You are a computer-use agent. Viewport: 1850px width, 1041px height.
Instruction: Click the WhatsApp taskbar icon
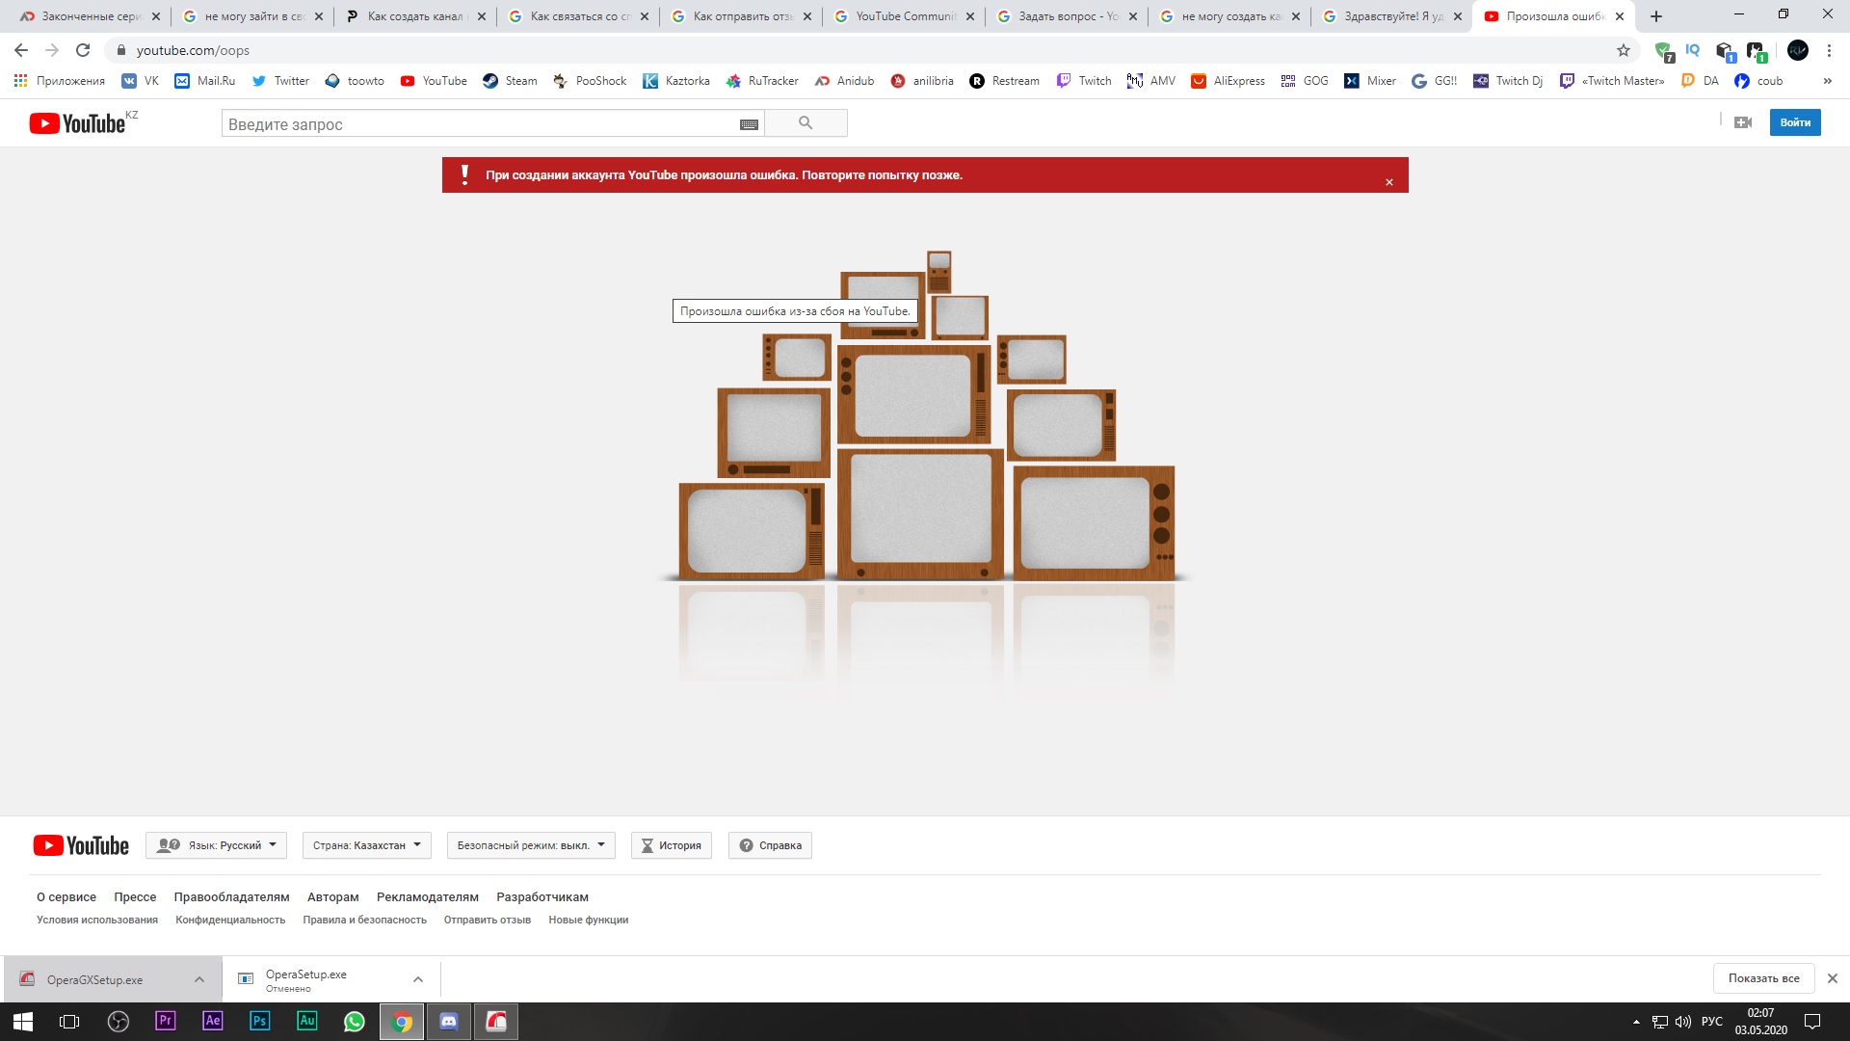[354, 1021]
